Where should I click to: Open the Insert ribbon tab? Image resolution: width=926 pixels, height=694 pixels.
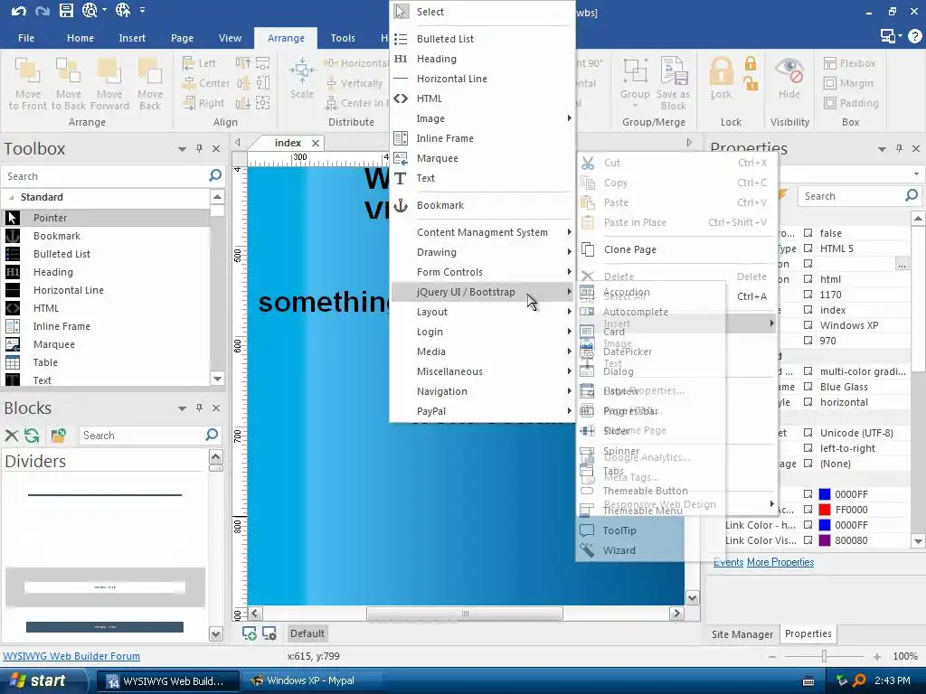pyautogui.click(x=132, y=38)
